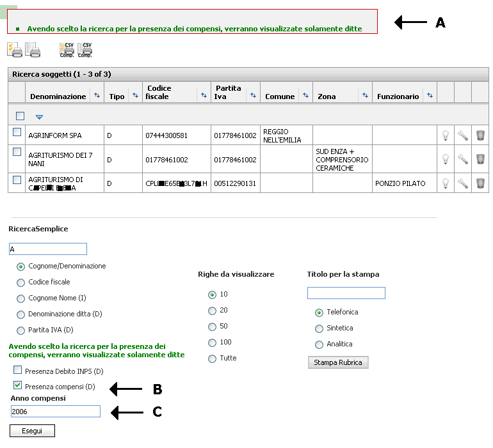Click the second printer icon in toolbar

33,50
